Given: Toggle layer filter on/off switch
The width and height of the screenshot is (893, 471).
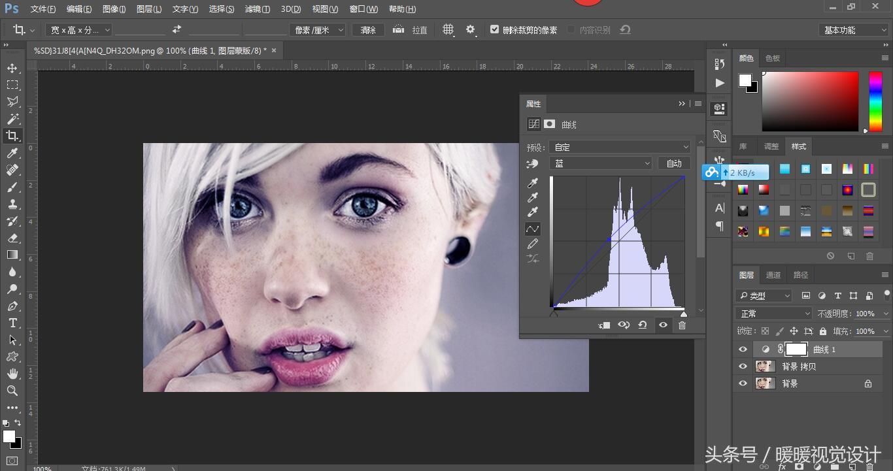Looking at the screenshot, I should point(887,295).
